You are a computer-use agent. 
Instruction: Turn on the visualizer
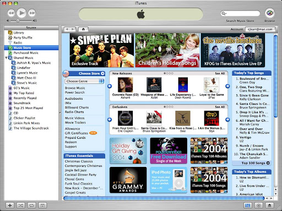(258, 205)
